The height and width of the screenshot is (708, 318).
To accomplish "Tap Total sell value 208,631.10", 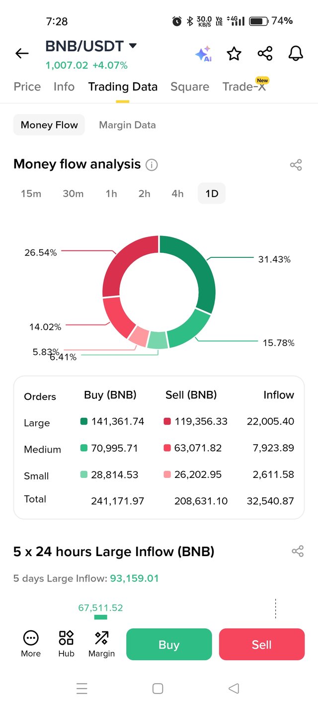I will 201,501.
